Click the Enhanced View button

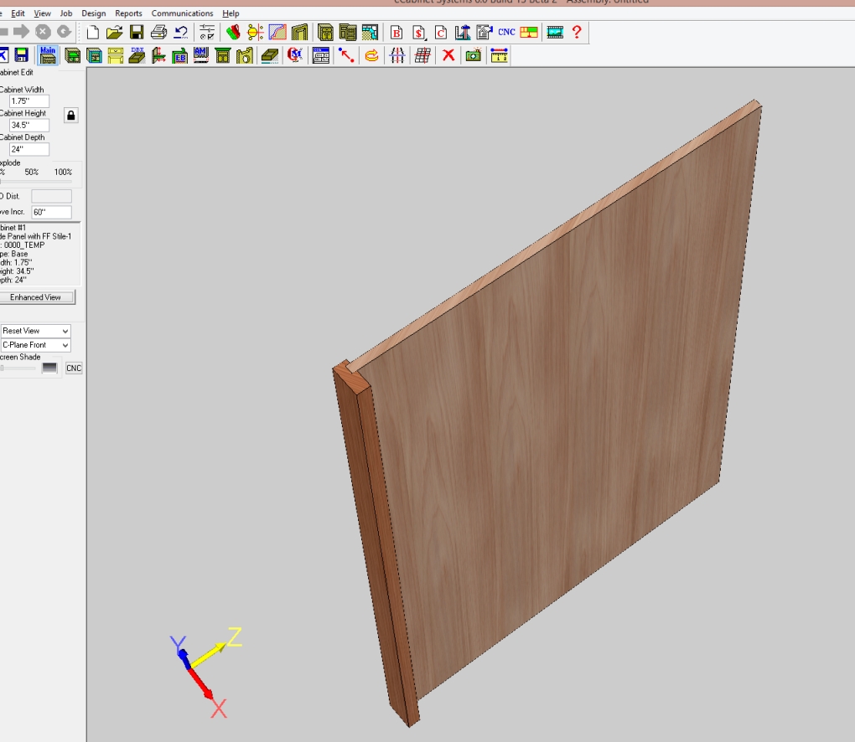pos(36,297)
